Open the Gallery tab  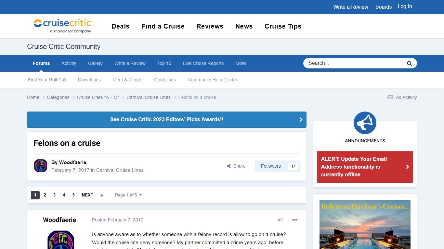[x=95, y=63]
